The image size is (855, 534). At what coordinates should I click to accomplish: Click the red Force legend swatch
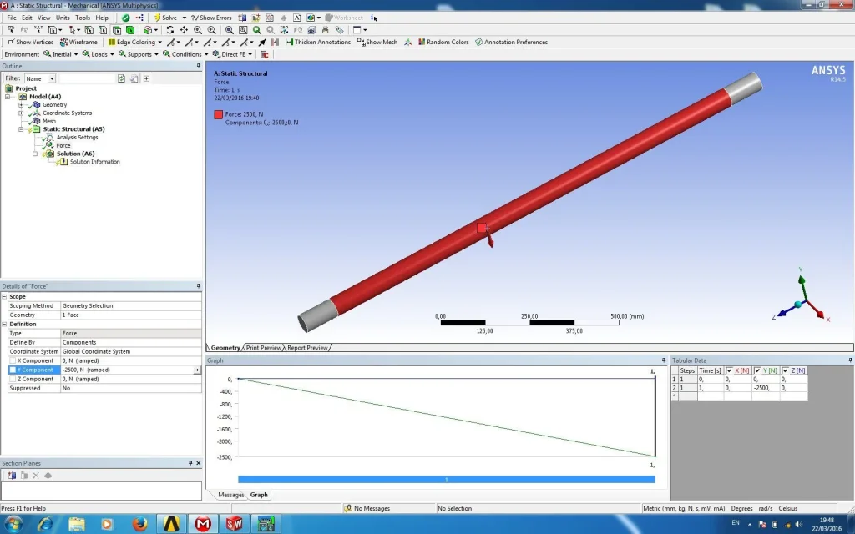pyautogui.click(x=218, y=114)
